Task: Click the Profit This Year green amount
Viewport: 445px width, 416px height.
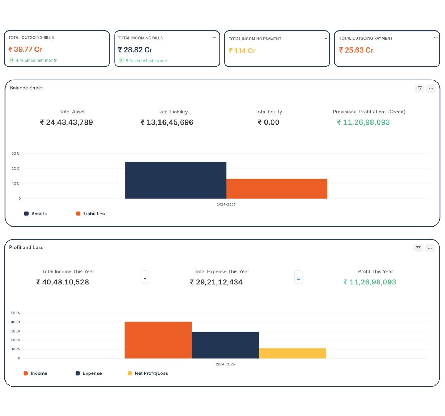Action: point(370,282)
